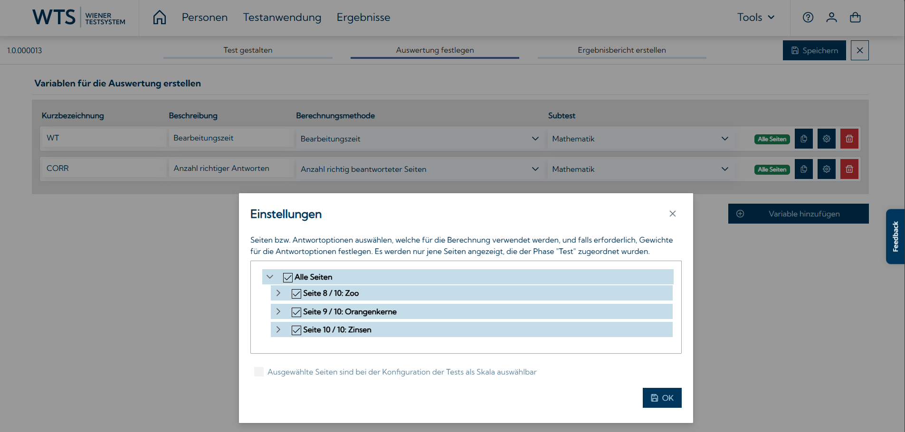The width and height of the screenshot is (905, 432).
Task: Copy the WT variable row
Action: 803,139
